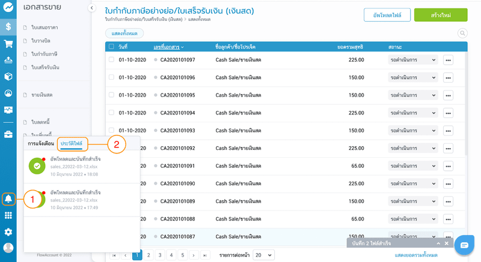This screenshot has height=262, width=481.
Task: Open more options for CA2020101092
Action: 448,148
